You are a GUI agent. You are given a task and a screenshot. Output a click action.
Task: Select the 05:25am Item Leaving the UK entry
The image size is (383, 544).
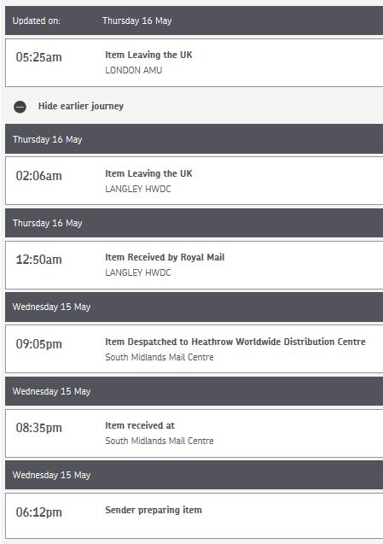click(x=194, y=63)
